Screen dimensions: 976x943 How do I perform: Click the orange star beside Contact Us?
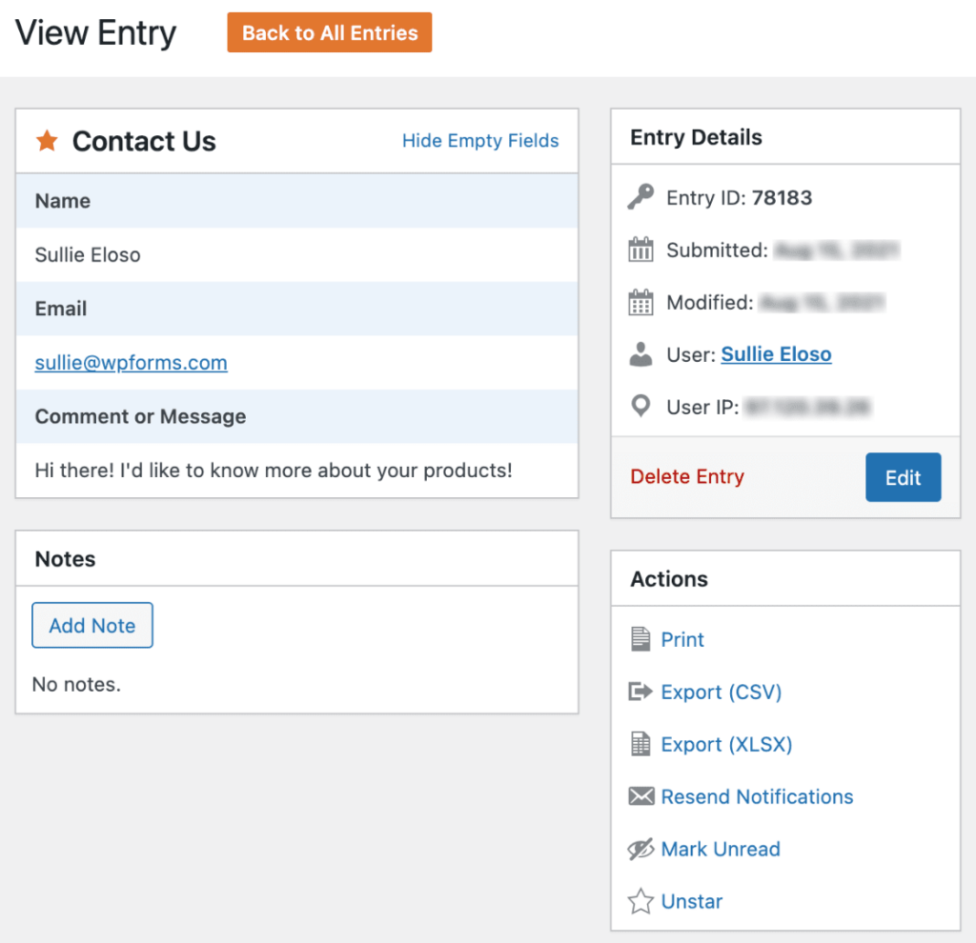[x=47, y=141]
